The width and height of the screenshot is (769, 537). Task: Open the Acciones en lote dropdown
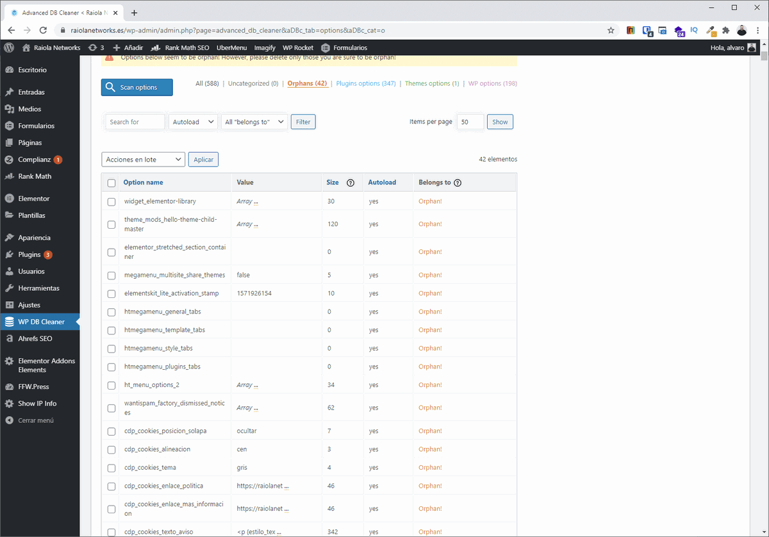click(142, 159)
